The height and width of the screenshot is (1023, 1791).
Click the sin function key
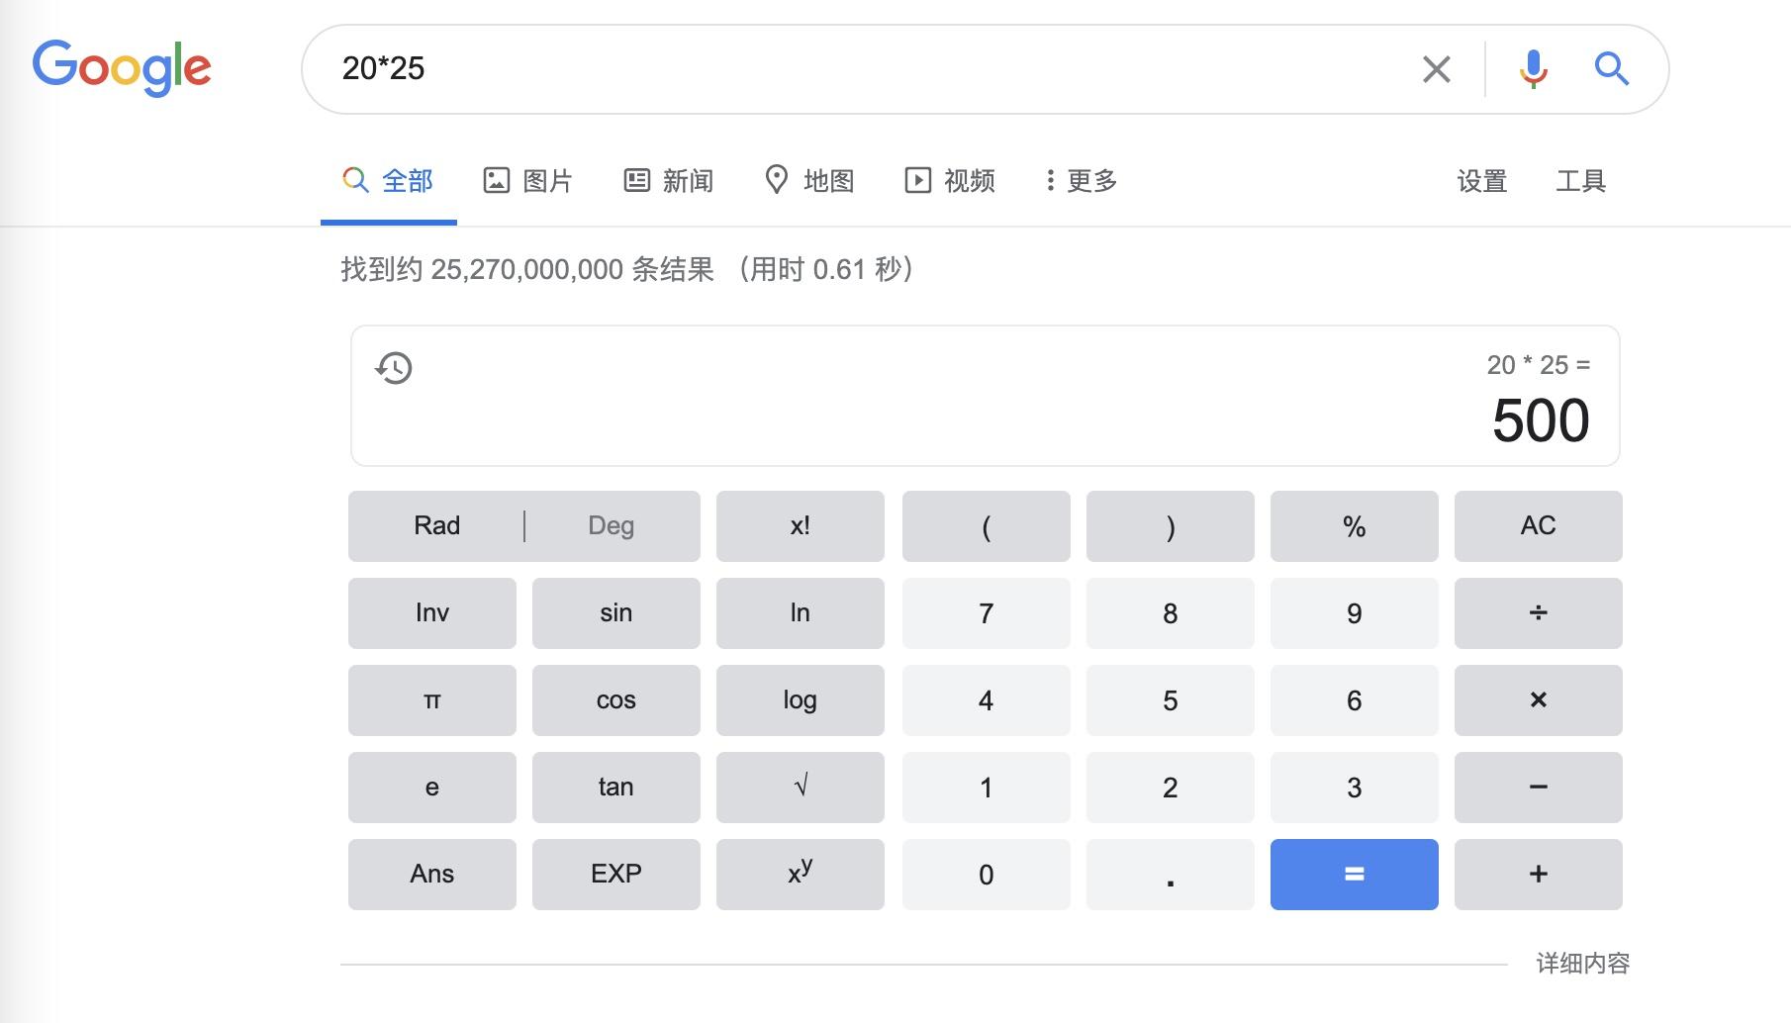click(616, 613)
